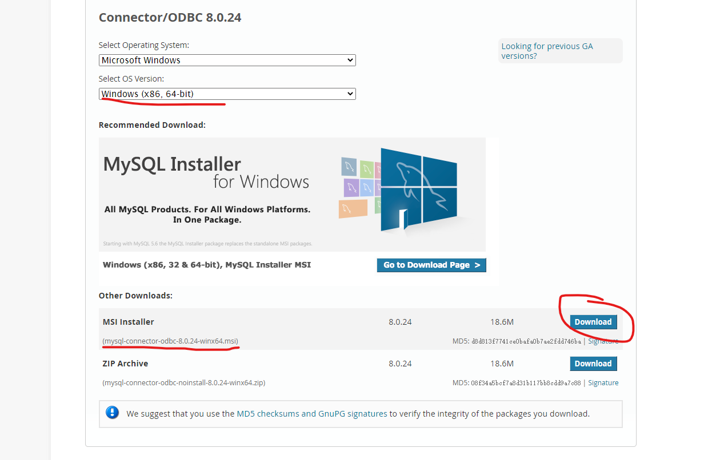The image size is (720, 460).
Task: Click the Windows (x86, 32 & 64-bit) Installer MSI label
Action: [206, 265]
